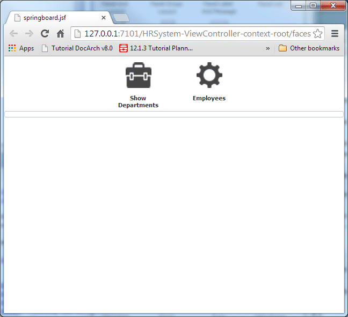The height and width of the screenshot is (317, 348).
Task: Expand the hidden bookmarks chevron
Action: [268, 48]
